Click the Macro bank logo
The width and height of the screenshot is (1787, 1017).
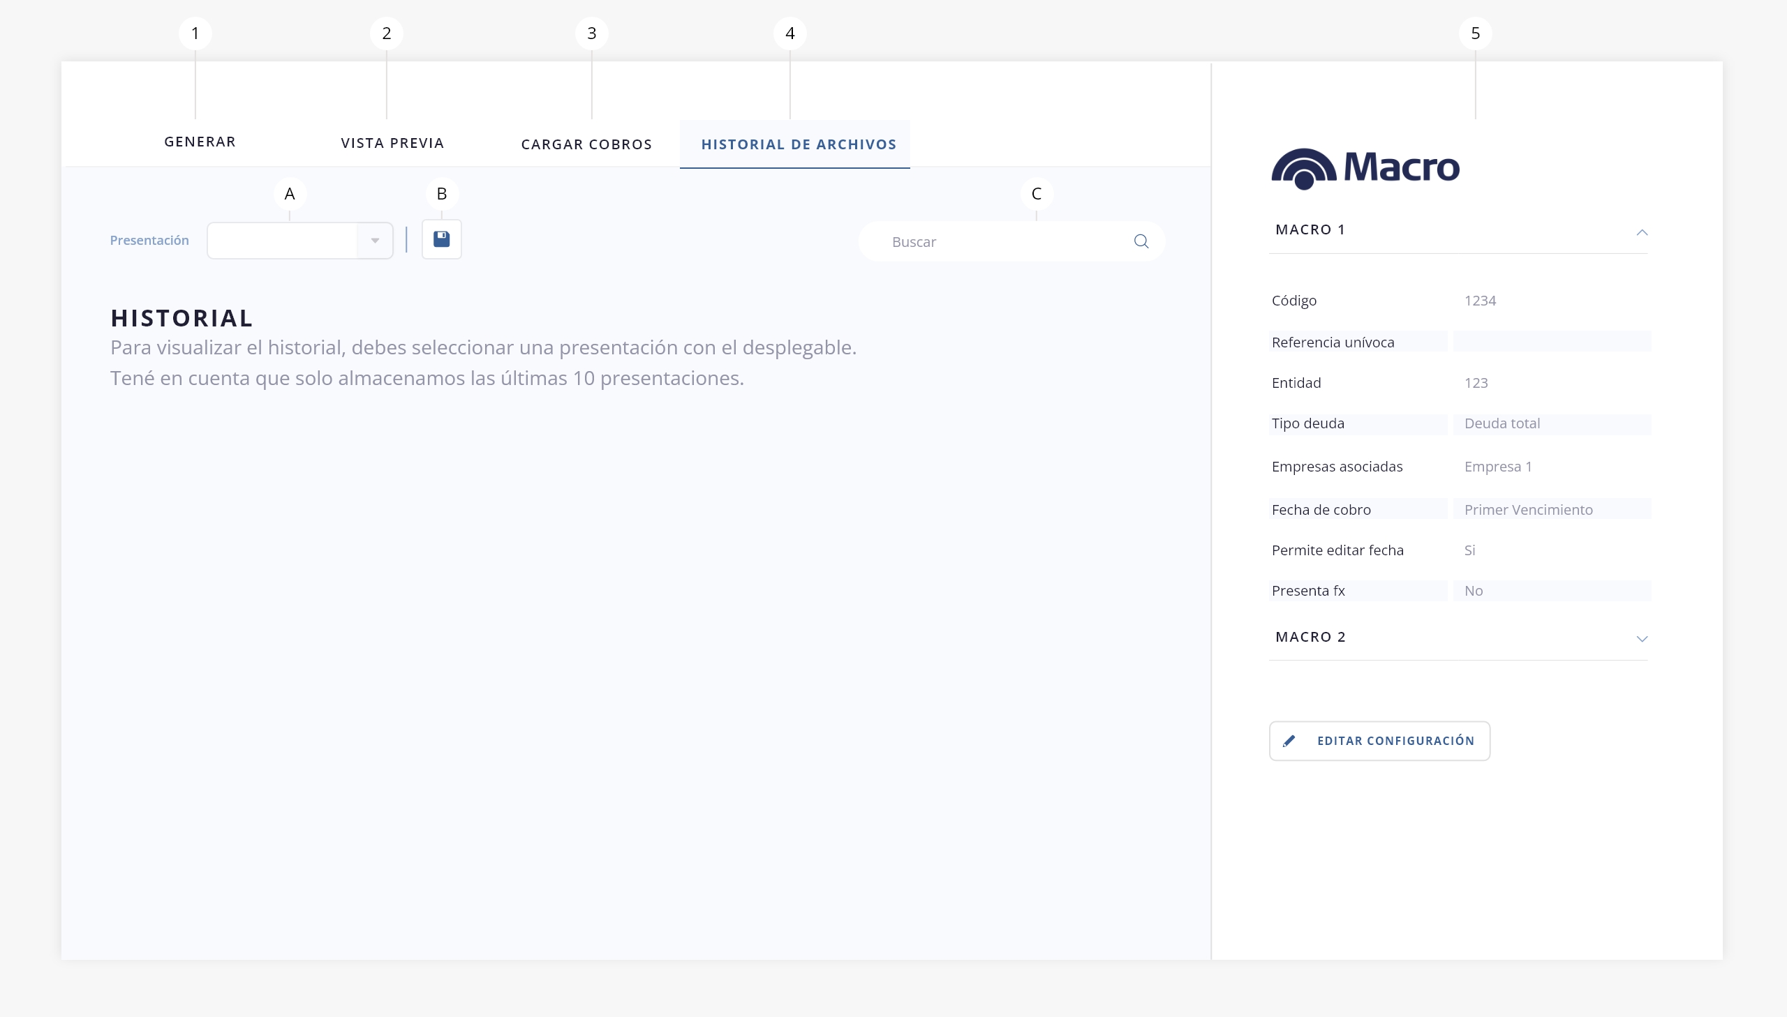pos(1365,168)
